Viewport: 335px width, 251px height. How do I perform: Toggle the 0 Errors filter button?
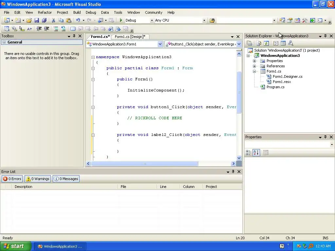click(12, 179)
